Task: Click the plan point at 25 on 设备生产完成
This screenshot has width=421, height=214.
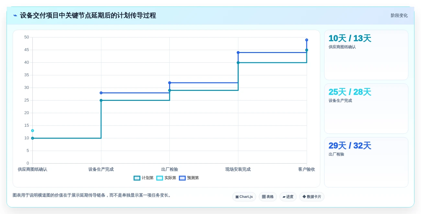Action: [x=101, y=101]
